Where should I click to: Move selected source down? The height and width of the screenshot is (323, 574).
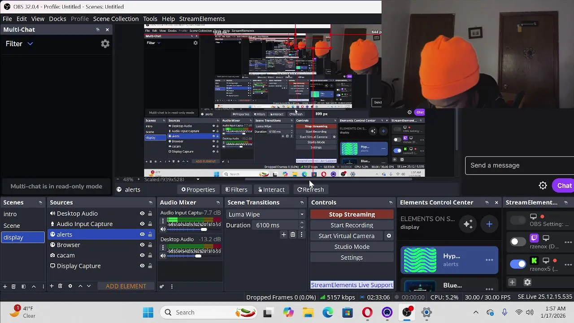(89, 286)
